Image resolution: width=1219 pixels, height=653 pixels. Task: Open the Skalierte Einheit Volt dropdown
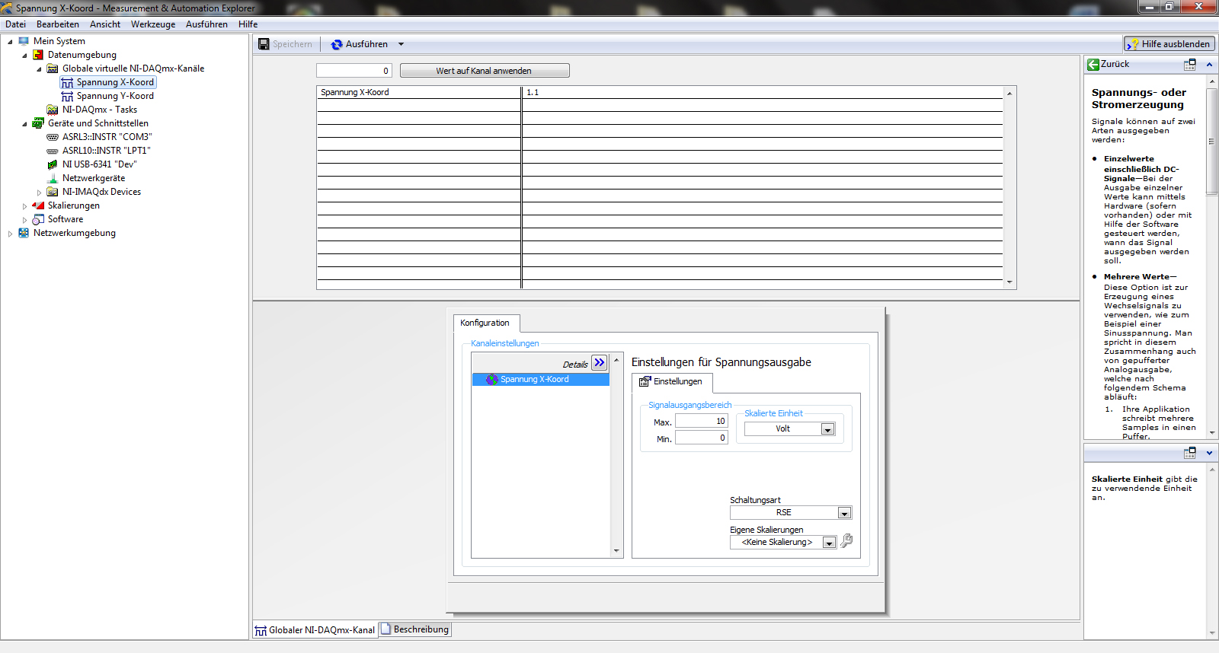click(827, 429)
